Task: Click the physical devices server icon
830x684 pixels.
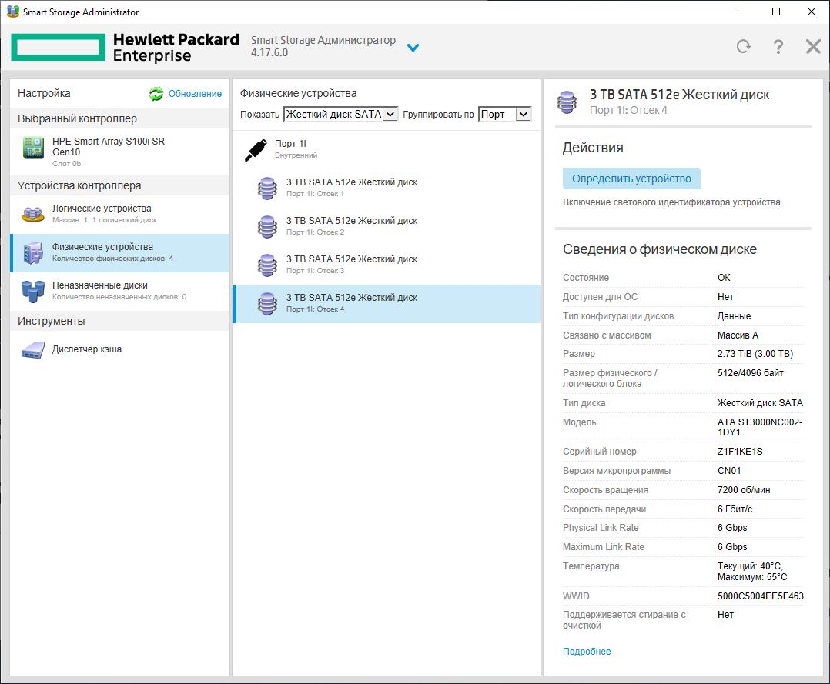Action: 33,253
